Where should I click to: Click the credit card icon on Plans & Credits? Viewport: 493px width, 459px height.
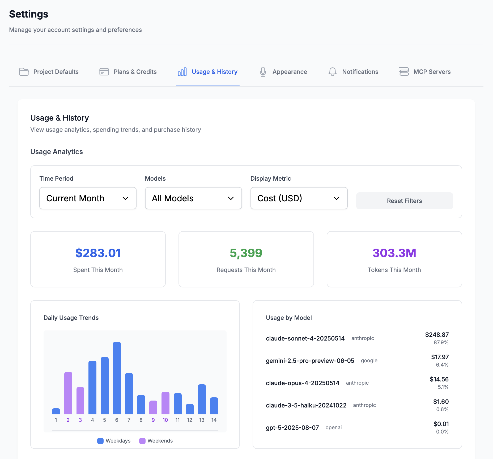[x=104, y=72]
